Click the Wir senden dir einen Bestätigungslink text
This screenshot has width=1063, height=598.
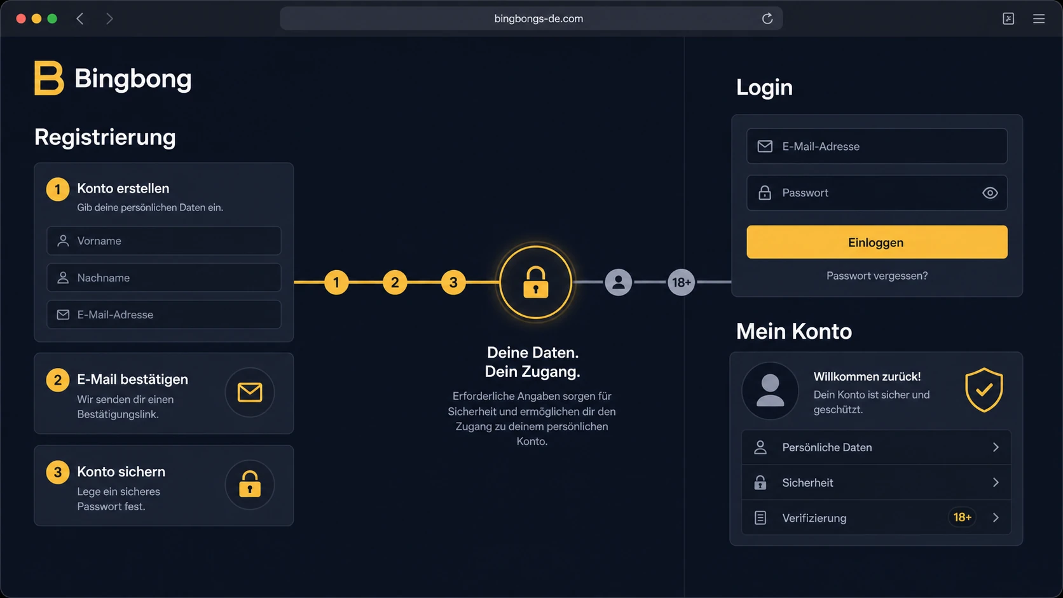(x=125, y=407)
